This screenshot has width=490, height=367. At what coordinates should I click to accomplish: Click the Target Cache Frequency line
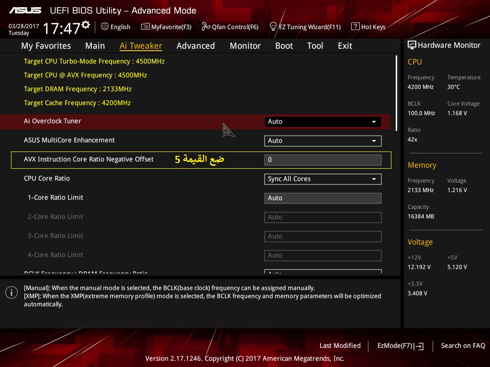(x=77, y=103)
